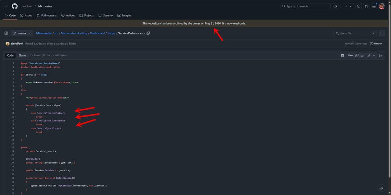Open the symbols pane icon
This screenshot has height=195, width=391.
tap(381, 55)
